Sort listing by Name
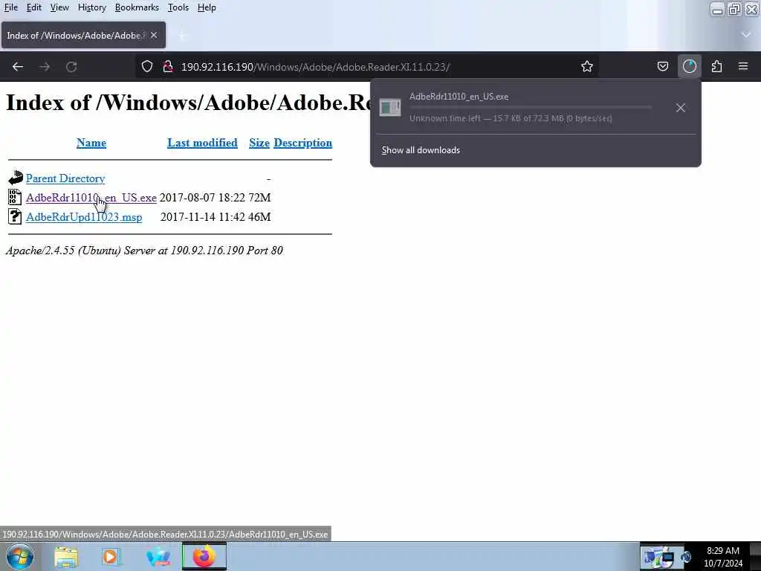 click(x=91, y=143)
